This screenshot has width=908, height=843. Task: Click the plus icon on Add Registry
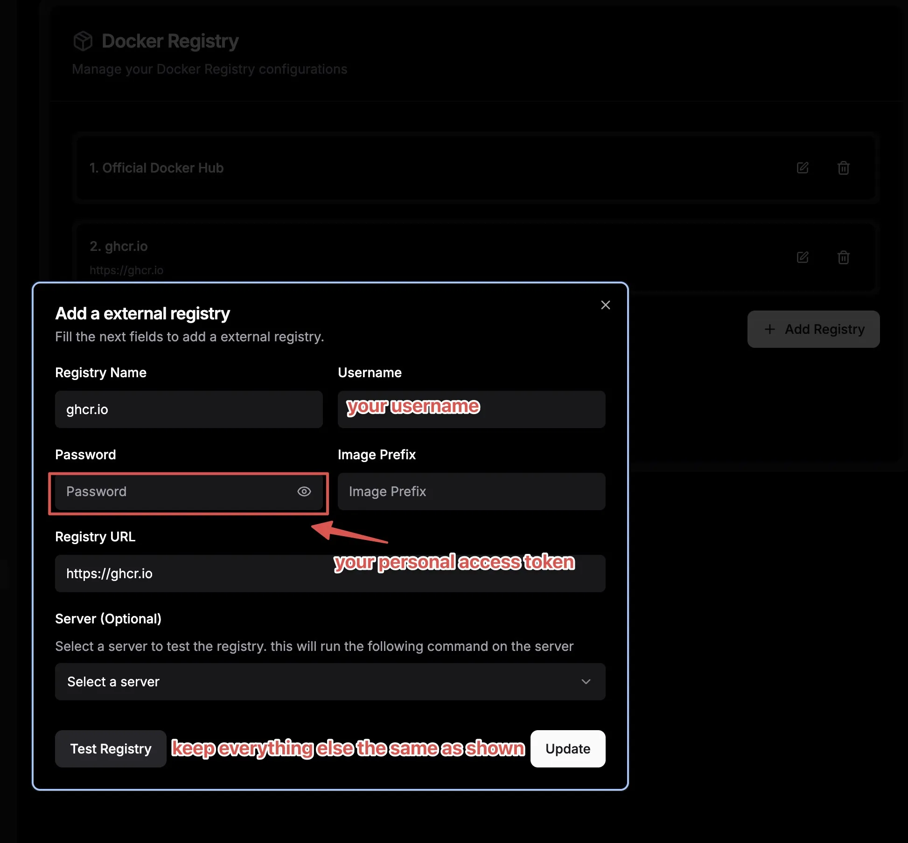tap(770, 329)
